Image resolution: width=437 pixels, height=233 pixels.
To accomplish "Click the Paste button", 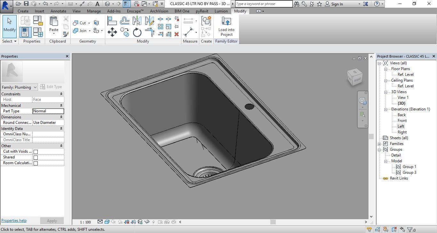I will click(x=54, y=26).
